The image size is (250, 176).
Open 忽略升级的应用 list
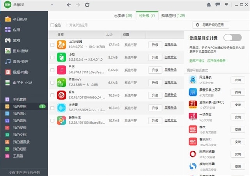tap(211, 25)
